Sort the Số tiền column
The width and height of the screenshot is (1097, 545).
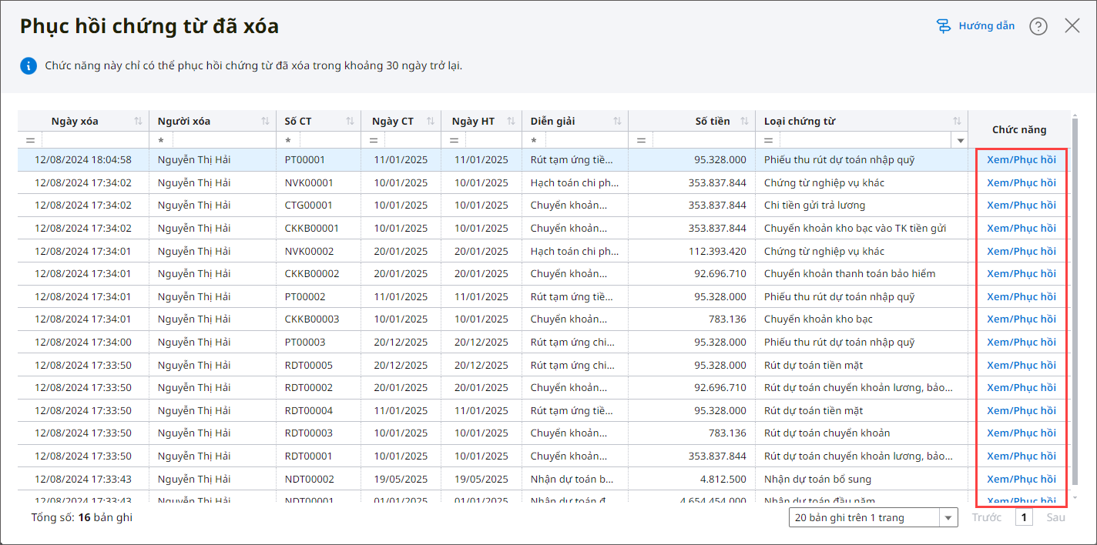(x=745, y=121)
